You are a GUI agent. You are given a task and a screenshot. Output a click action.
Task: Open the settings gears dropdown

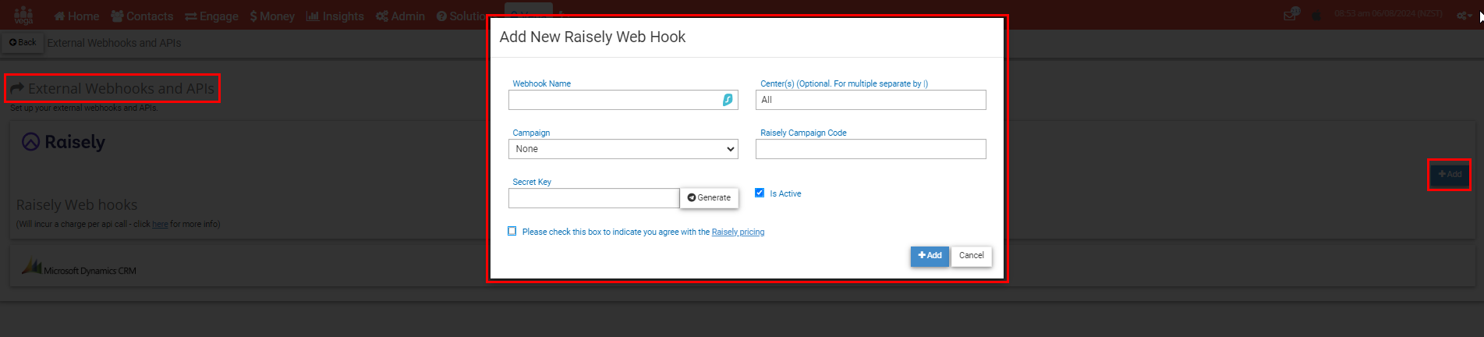[x=1465, y=15]
